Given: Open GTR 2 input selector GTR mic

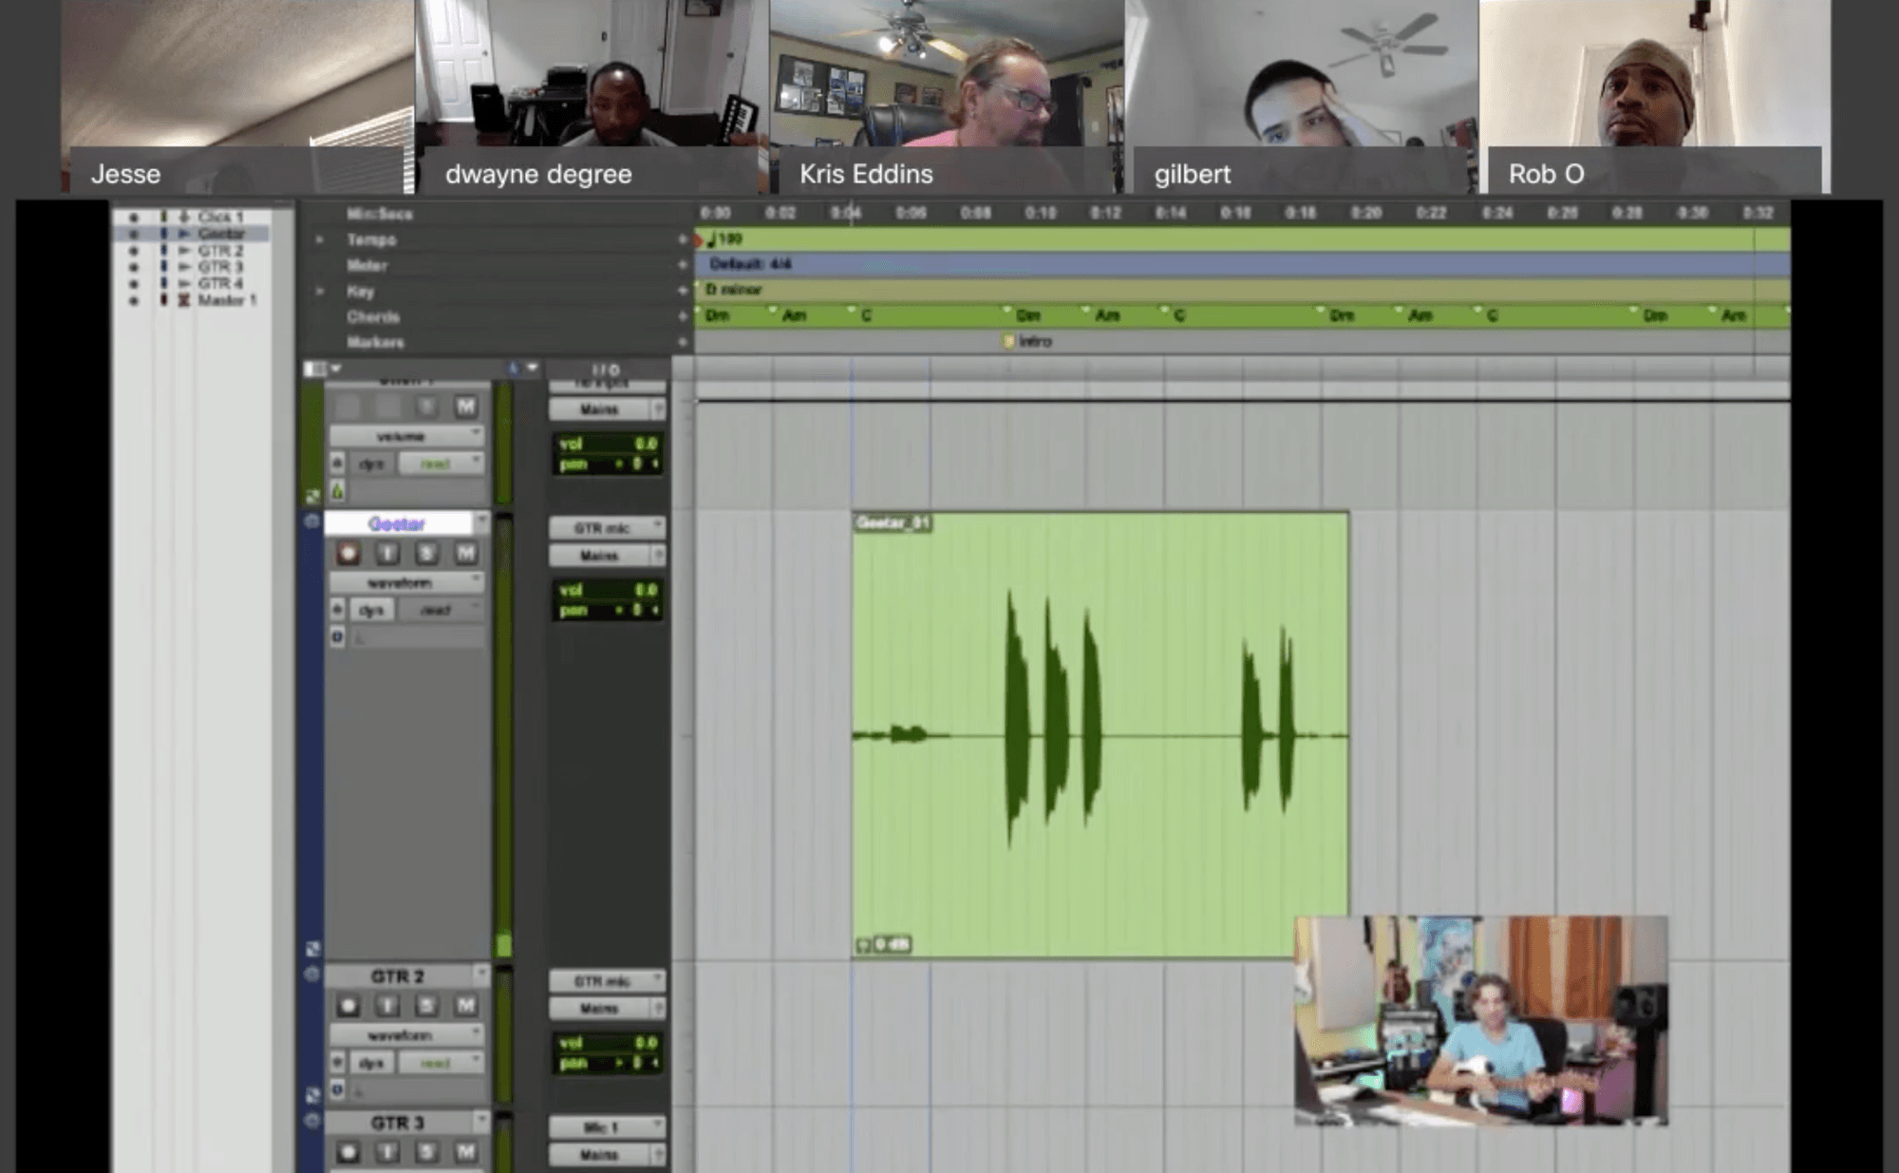Looking at the screenshot, I should pyautogui.click(x=607, y=980).
